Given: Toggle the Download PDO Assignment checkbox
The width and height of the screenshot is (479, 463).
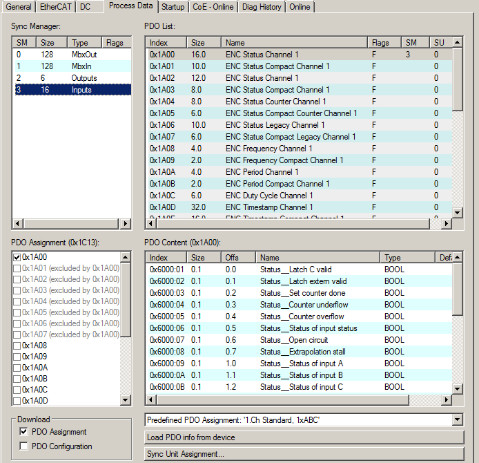Looking at the screenshot, I should [x=23, y=431].
